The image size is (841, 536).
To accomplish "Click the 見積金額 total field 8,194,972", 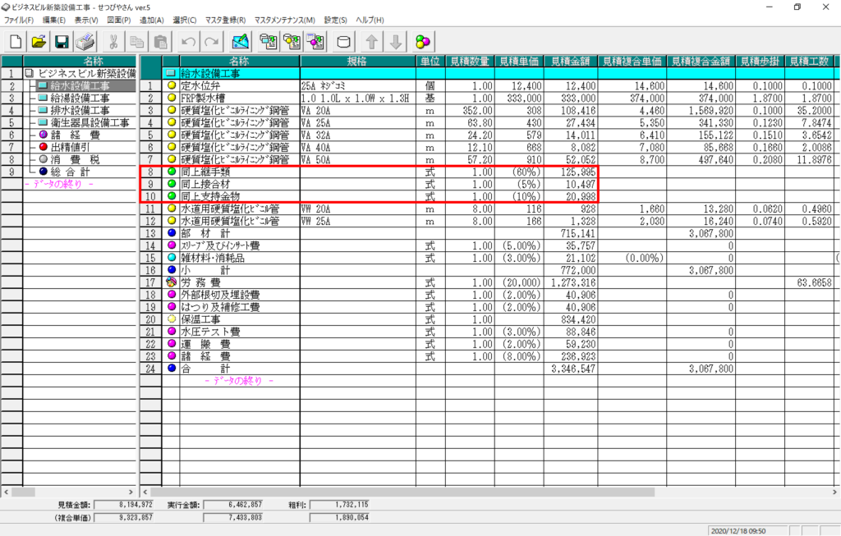I will pos(124,505).
